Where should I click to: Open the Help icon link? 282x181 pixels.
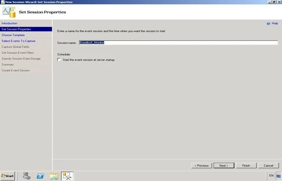pos(269,23)
